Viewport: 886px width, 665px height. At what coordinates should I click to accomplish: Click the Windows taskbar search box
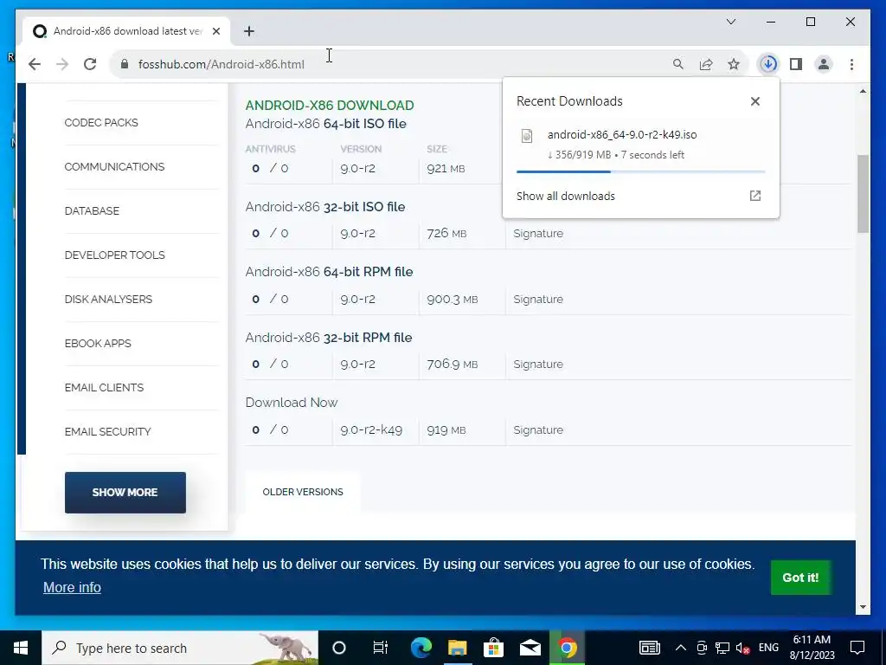(180, 648)
